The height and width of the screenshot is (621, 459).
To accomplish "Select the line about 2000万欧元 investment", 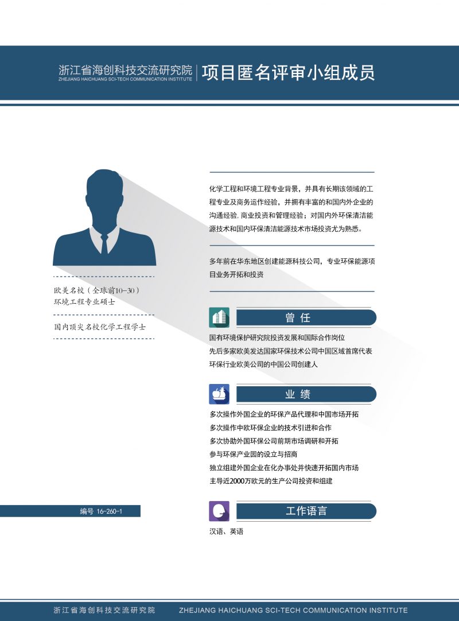I will (x=271, y=481).
